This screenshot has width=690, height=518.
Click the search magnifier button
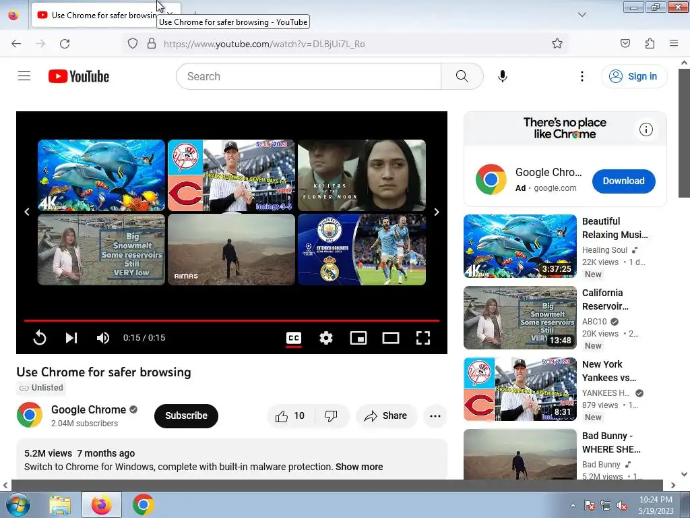[x=462, y=76]
